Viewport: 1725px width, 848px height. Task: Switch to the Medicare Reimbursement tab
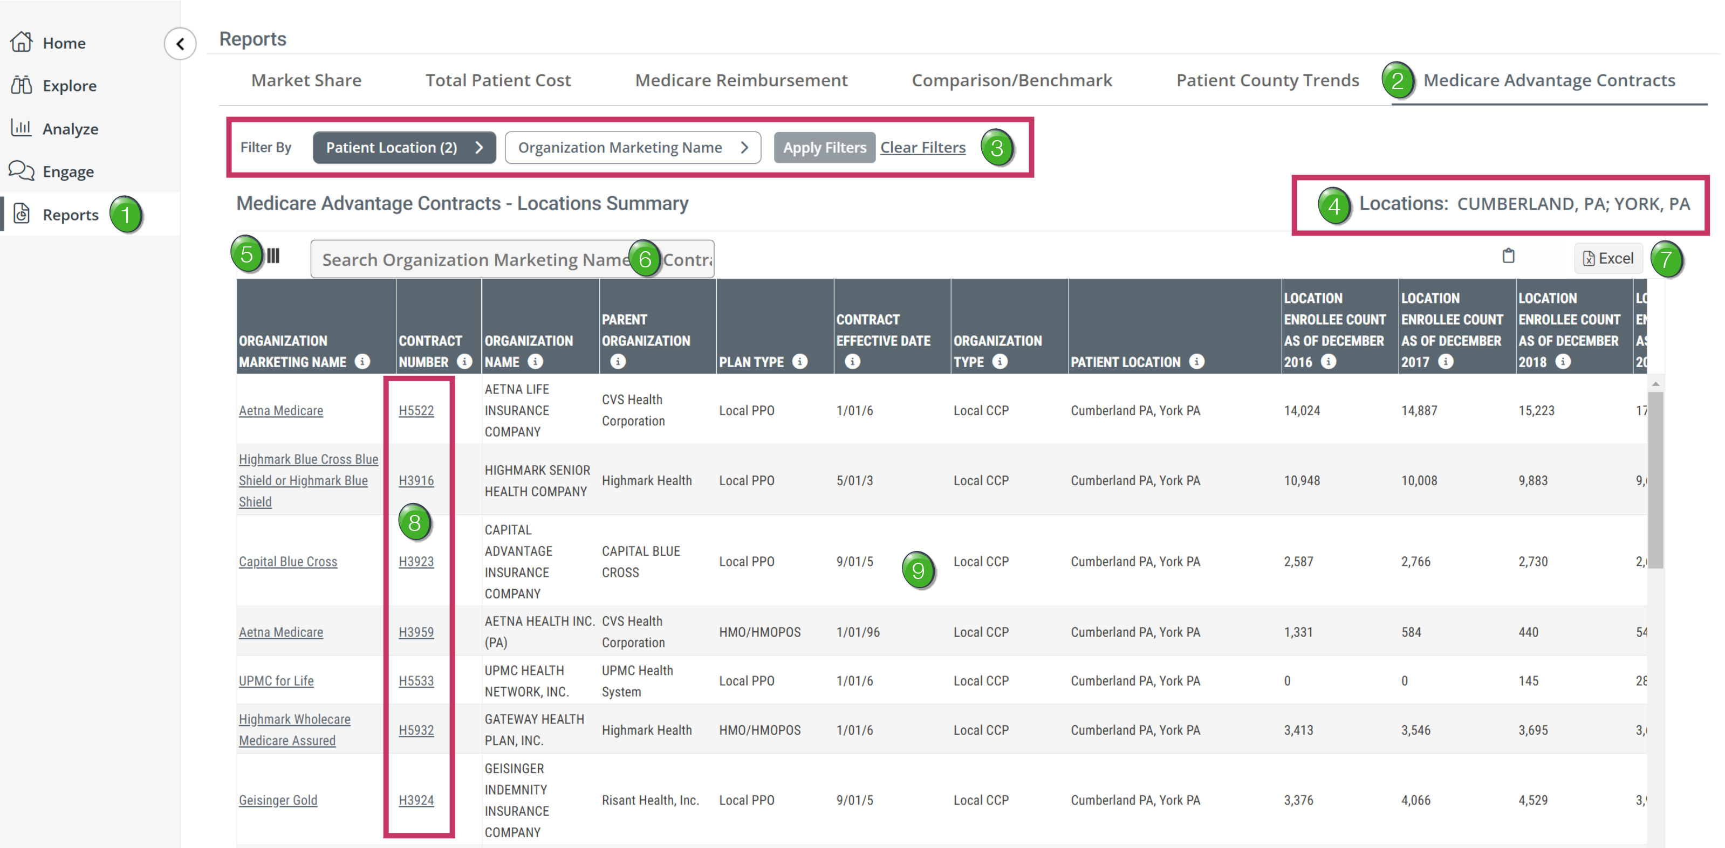click(741, 80)
